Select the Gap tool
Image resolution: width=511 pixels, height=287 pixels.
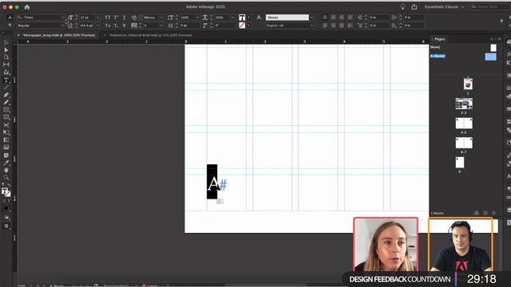[x=6, y=65]
